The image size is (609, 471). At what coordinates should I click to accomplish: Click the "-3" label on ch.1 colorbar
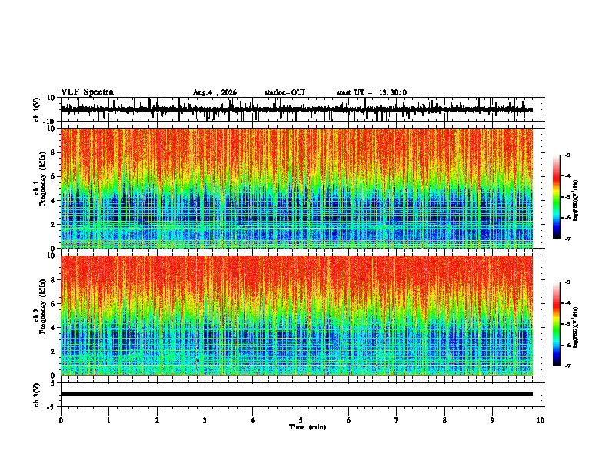pos(567,155)
